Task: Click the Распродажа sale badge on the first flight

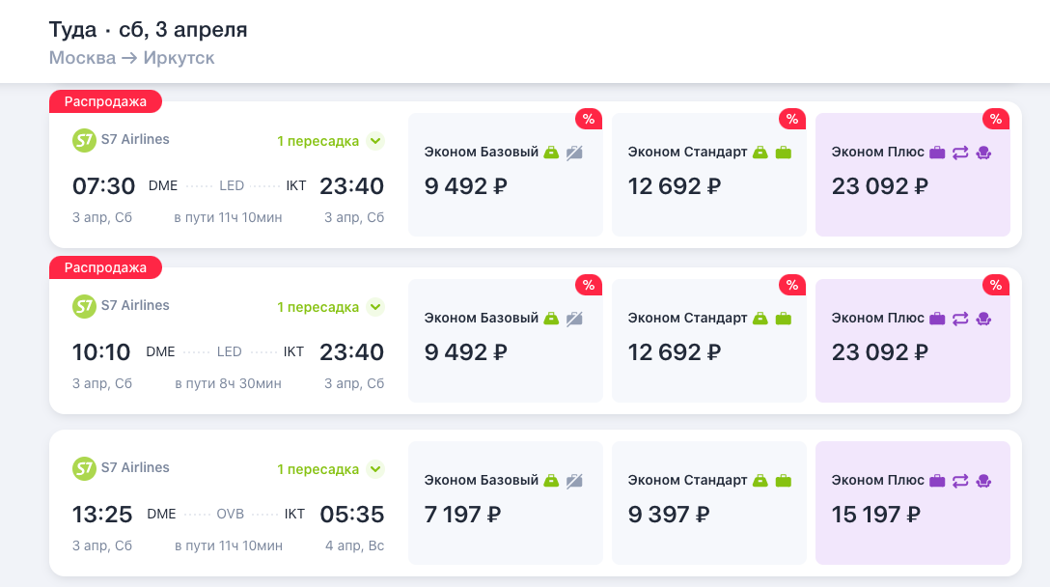Action: (x=105, y=101)
